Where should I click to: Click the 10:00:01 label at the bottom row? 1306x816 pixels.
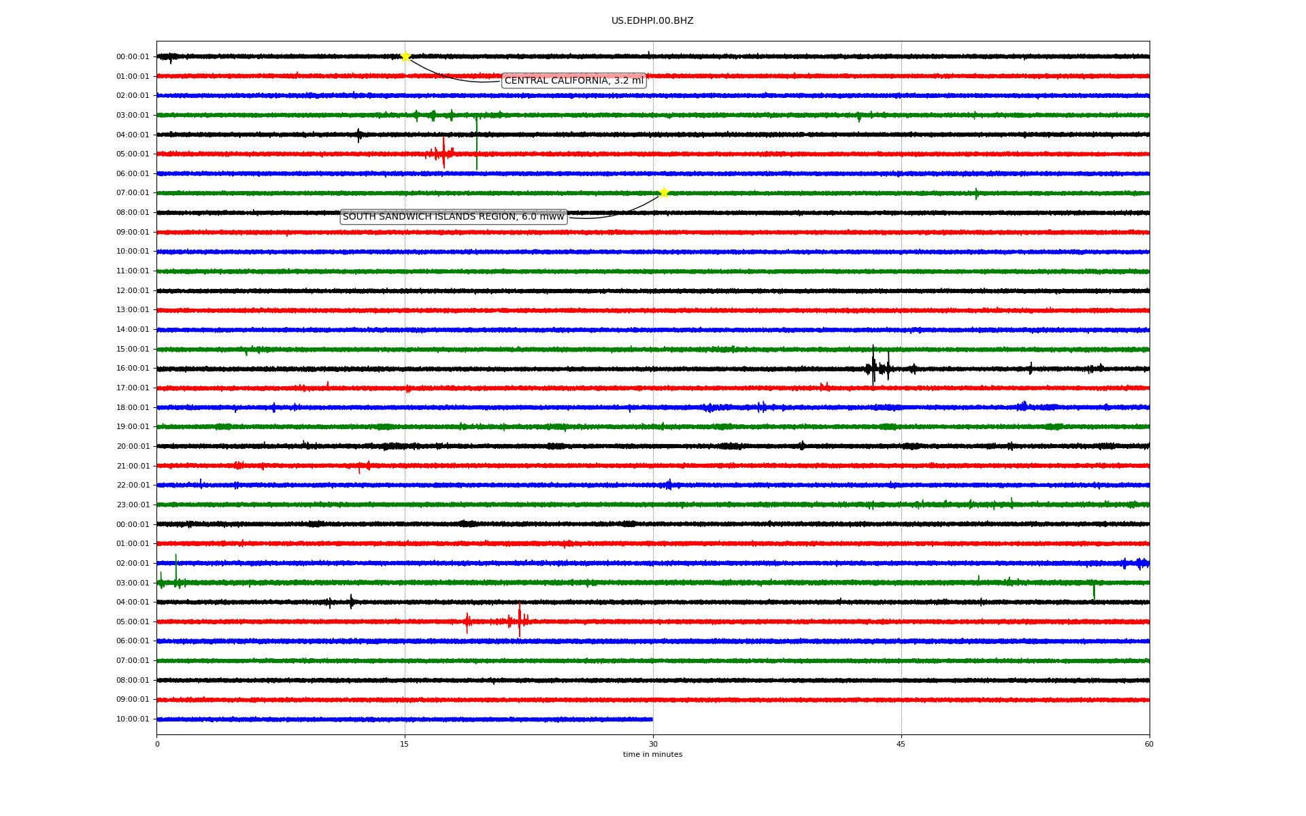coord(133,719)
